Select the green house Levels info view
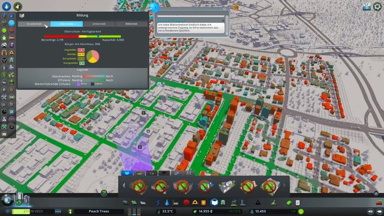The image size is (384, 216). click(x=4, y=38)
